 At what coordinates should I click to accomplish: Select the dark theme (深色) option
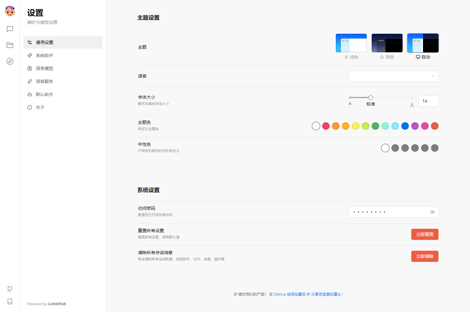387,43
